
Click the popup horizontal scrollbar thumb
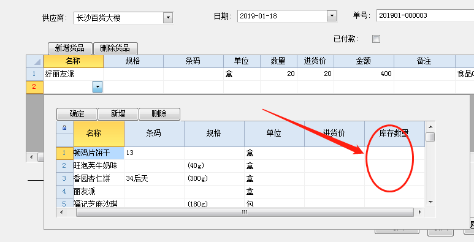point(245,213)
